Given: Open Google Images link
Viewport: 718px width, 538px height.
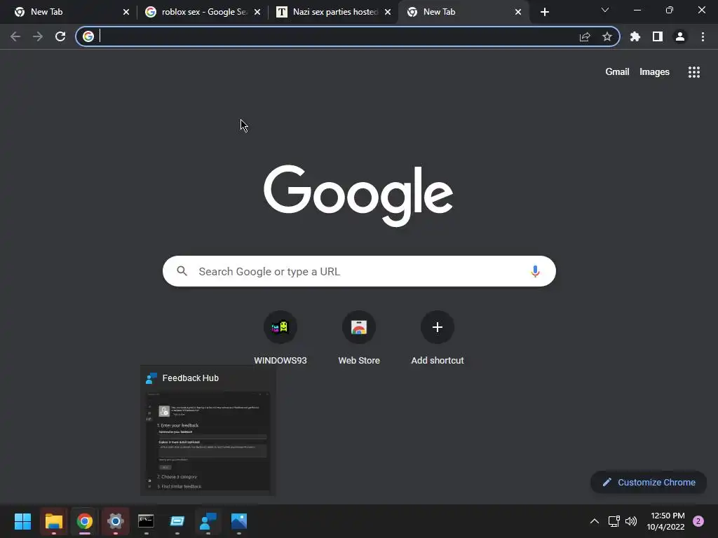Looking at the screenshot, I should [x=654, y=72].
